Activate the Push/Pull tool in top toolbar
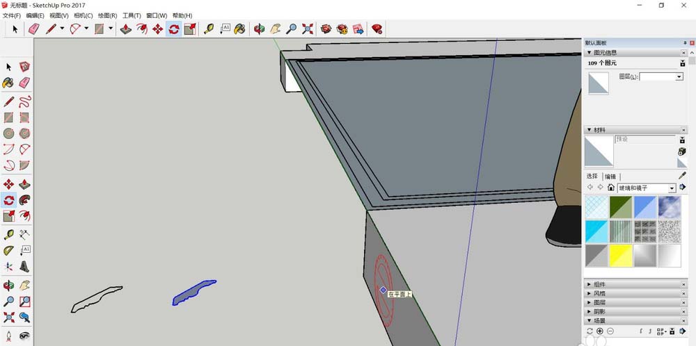This screenshot has height=346, width=696. pos(125,28)
